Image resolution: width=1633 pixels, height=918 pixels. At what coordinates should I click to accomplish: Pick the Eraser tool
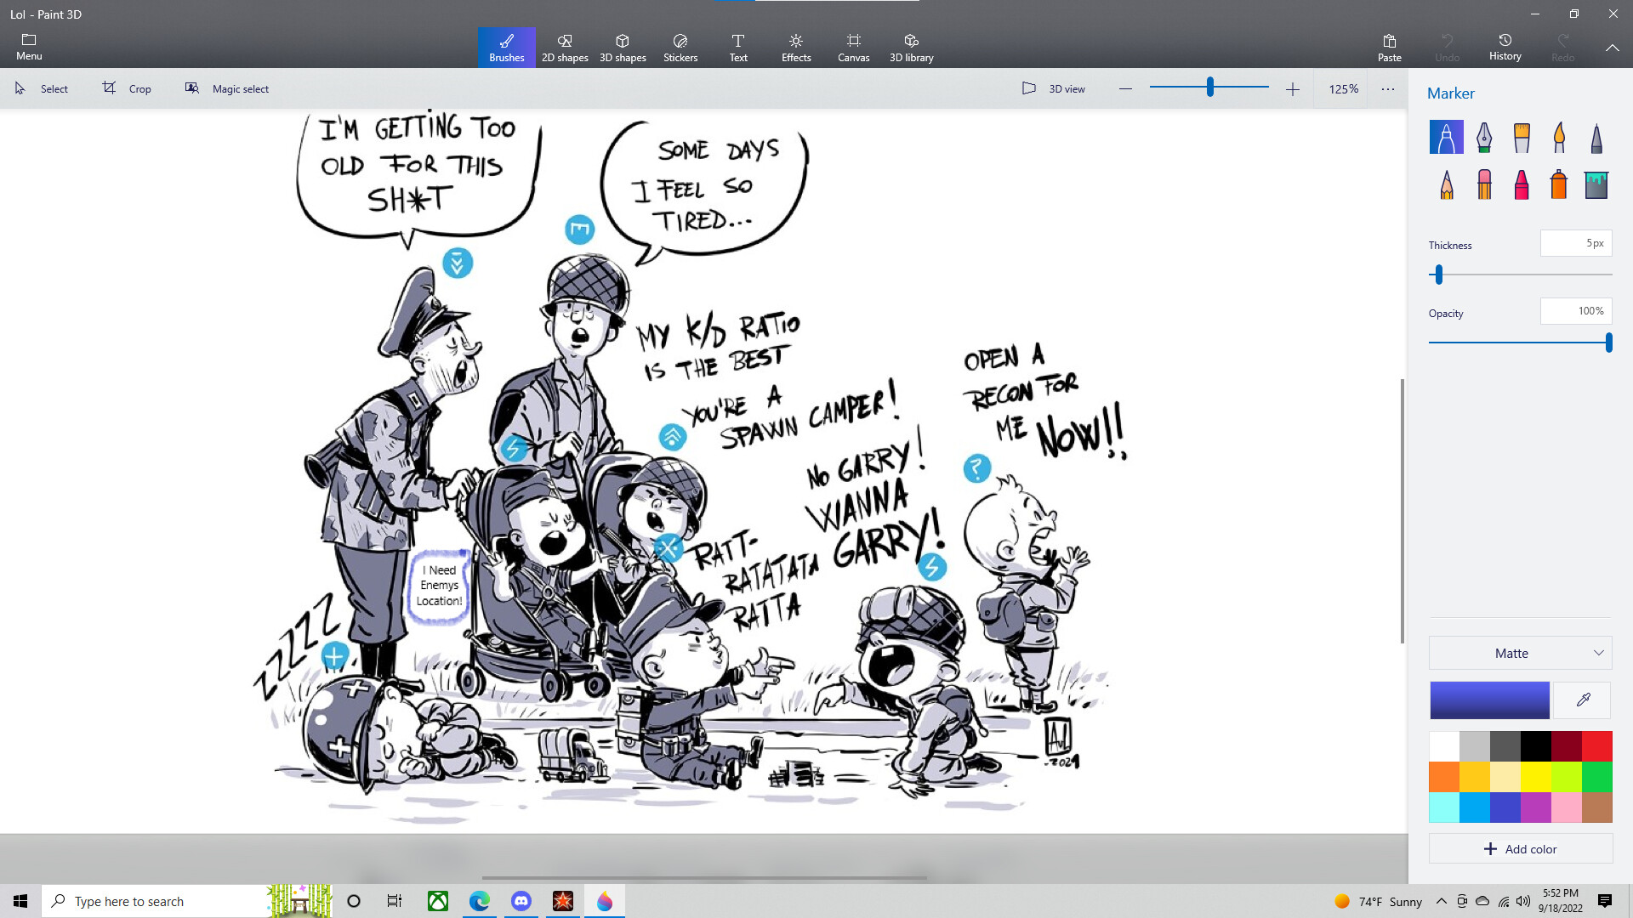[1484, 184]
